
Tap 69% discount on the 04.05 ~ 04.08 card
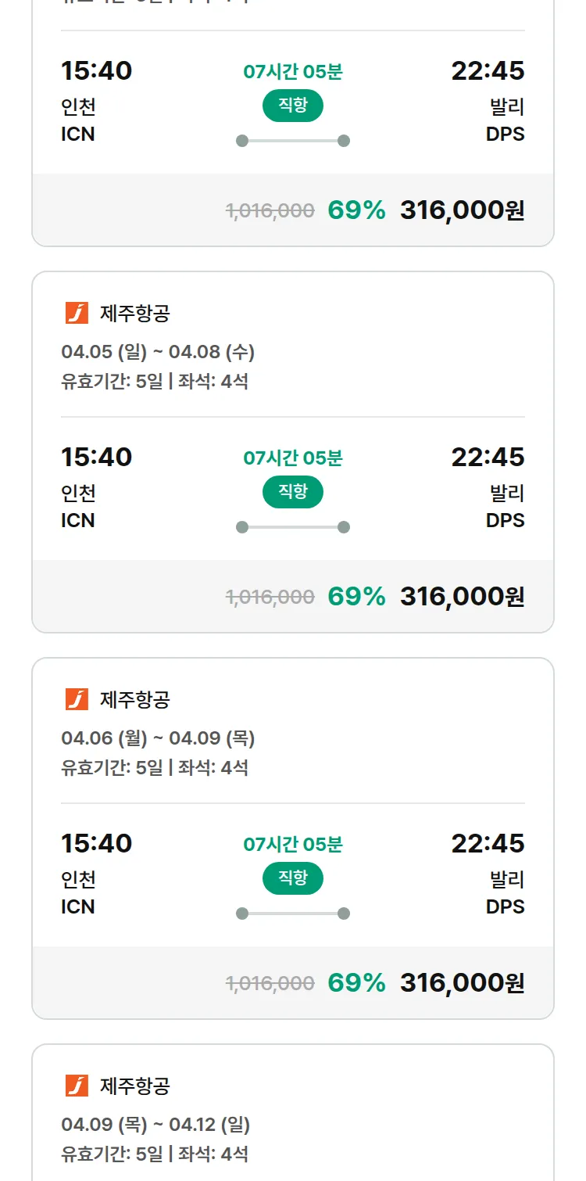click(x=356, y=597)
